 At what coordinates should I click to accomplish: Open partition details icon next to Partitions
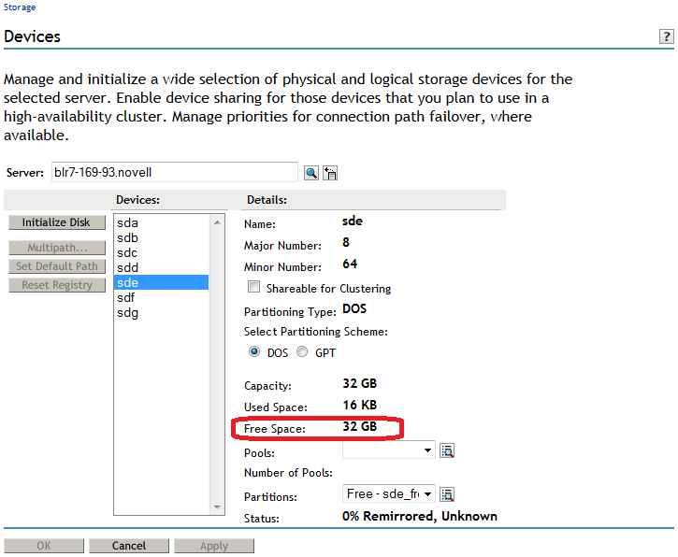447,494
